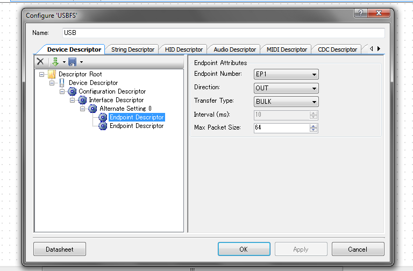Decrease Max Packet Size with down arrow
The width and height of the screenshot is (413, 271).
[x=314, y=130]
